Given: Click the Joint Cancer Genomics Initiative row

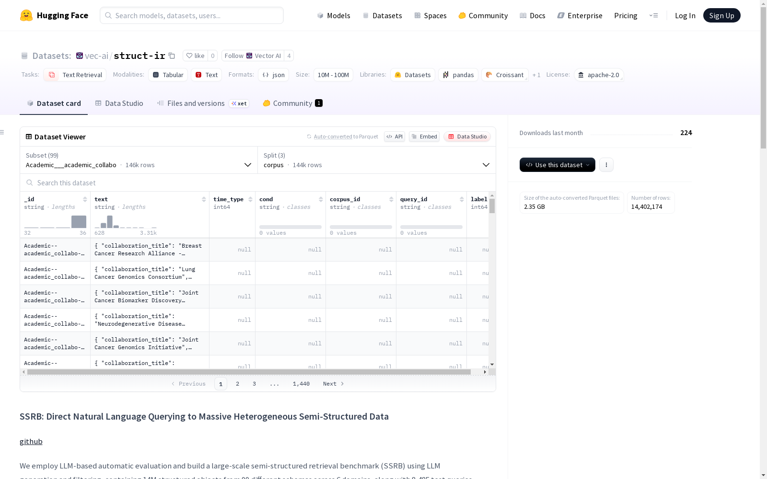Looking at the screenshot, I should click(x=254, y=343).
